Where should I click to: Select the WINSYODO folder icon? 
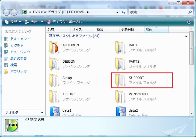click(120, 97)
